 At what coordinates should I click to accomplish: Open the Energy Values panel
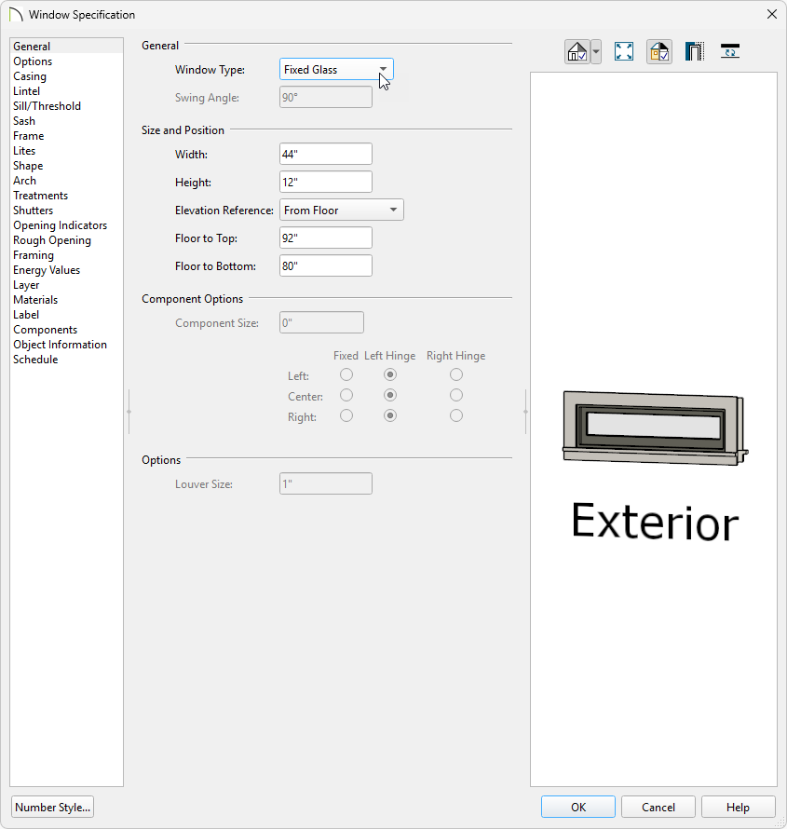67,269
